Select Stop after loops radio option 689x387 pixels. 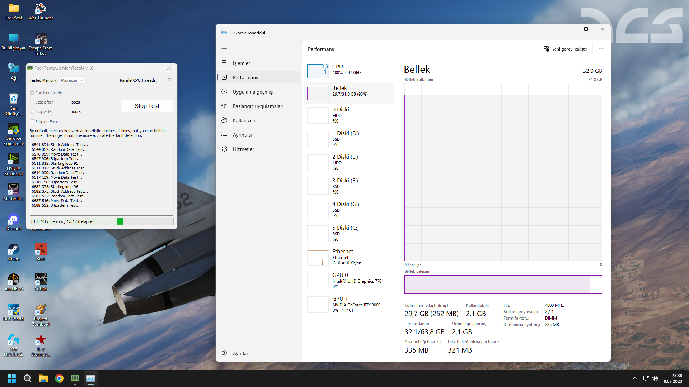point(32,102)
